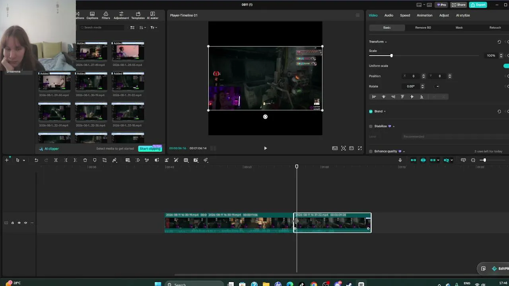Screen dimensions: 509x286
Task: Reset the Blend settings
Action: [x=499, y=111]
